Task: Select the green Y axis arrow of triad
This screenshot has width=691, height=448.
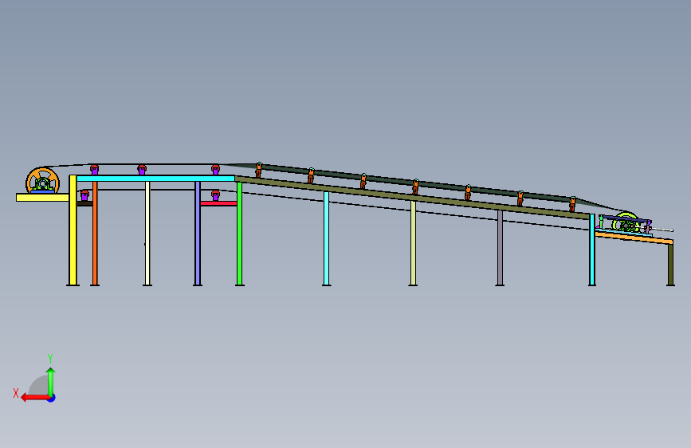Action: point(51,382)
